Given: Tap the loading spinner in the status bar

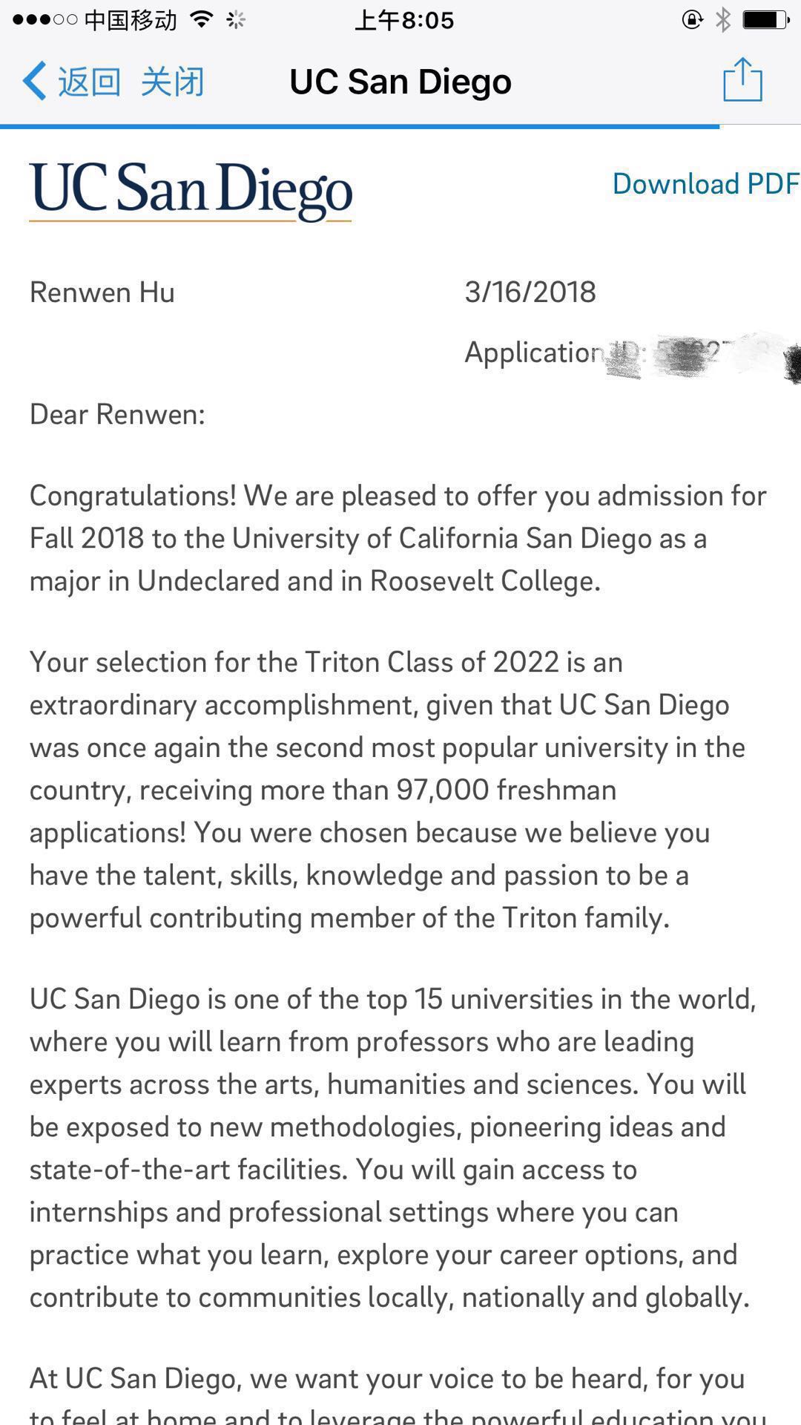Looking at the screenshot, I should [x=236, y=20].
